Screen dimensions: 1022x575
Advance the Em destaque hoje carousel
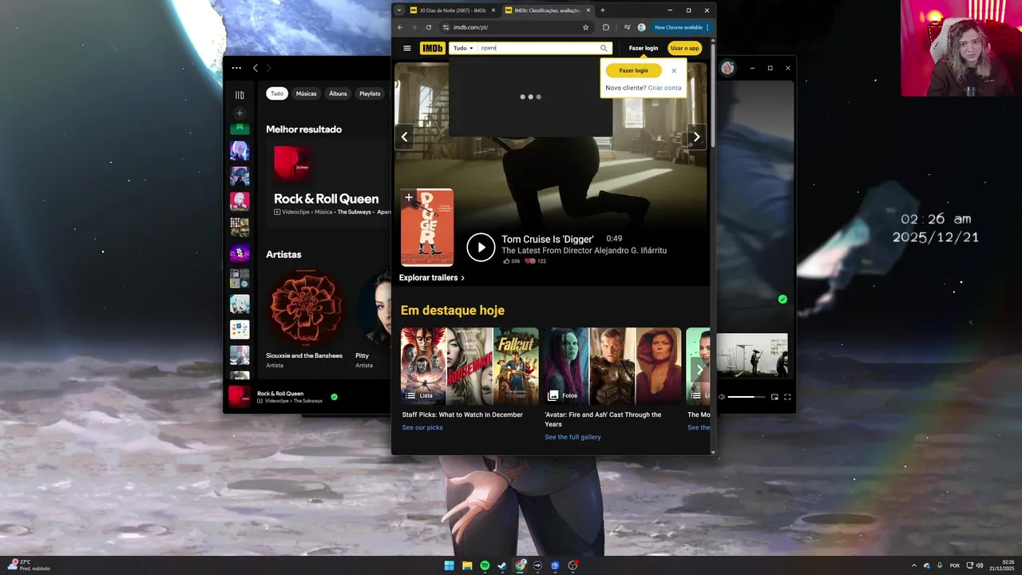pos(699,369)
